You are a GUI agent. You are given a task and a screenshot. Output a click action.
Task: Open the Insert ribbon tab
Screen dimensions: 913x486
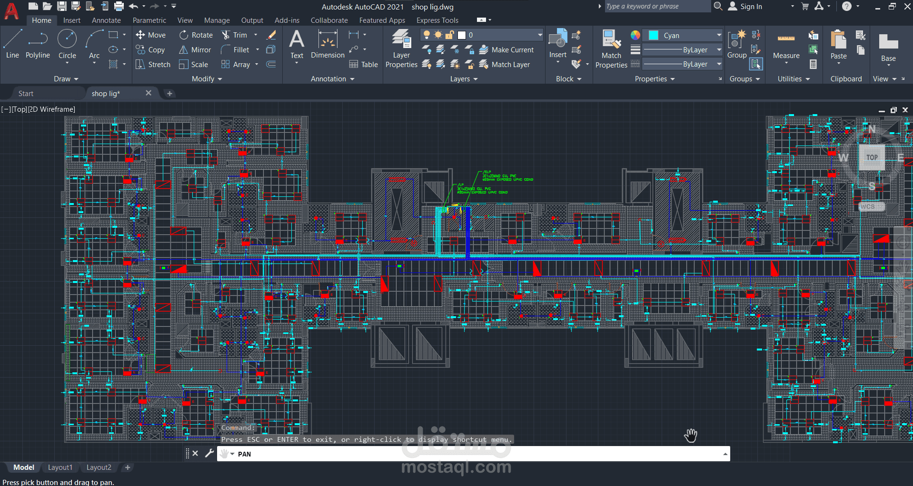[x=72, y=20]
